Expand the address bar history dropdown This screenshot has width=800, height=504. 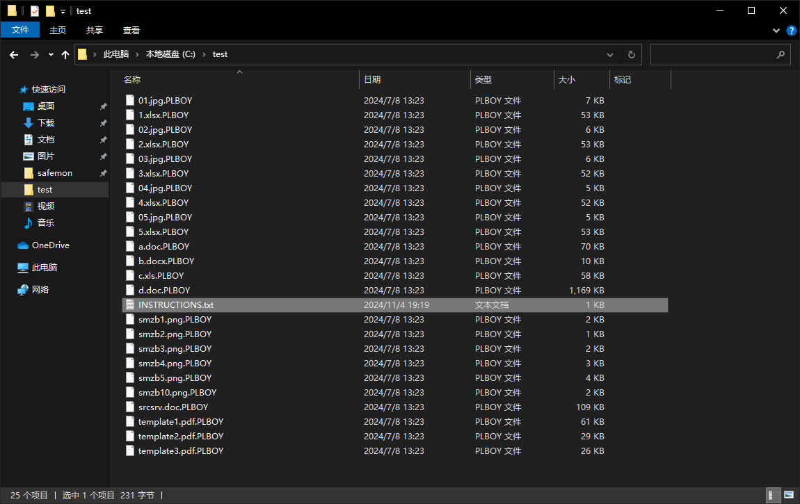point(610,54)
